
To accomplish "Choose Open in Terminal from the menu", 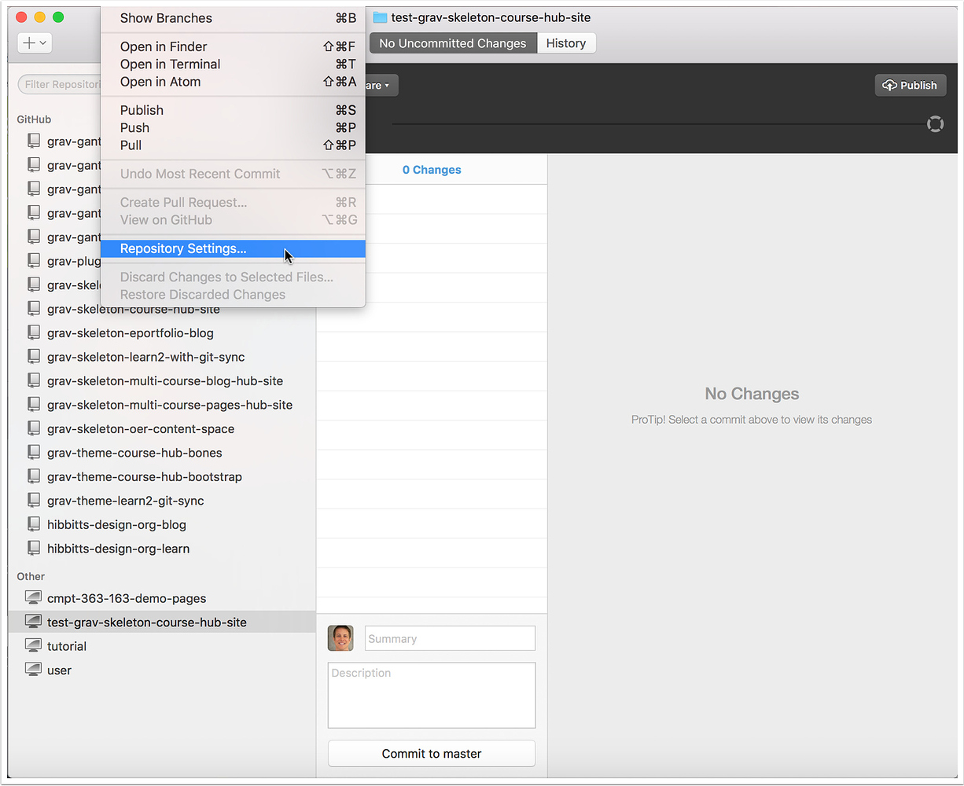I will tap(170, 64).
